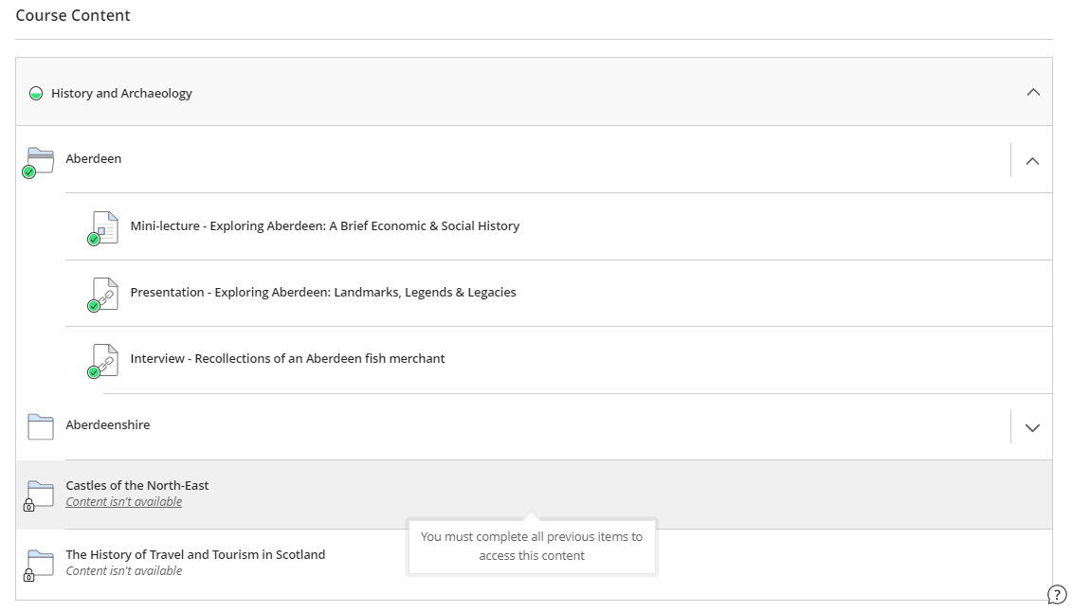Select the Aberdeen folder title

click(93, 159)
